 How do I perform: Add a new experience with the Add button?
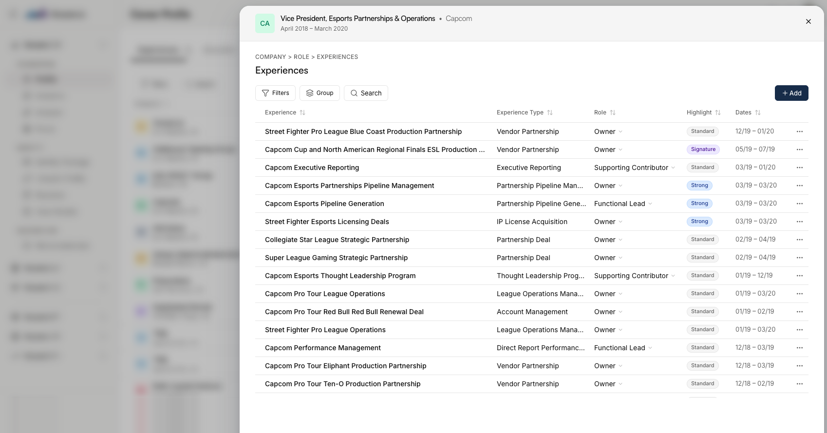click(791, 93)
